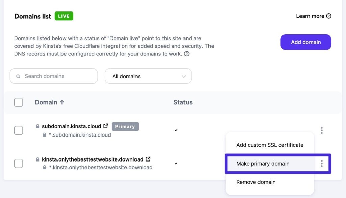This screenshot has height=198, width=346.
Task: Tick the checkbox beside kinsta.onlythebesttestwebsite.download
Action: pos(18,163)
